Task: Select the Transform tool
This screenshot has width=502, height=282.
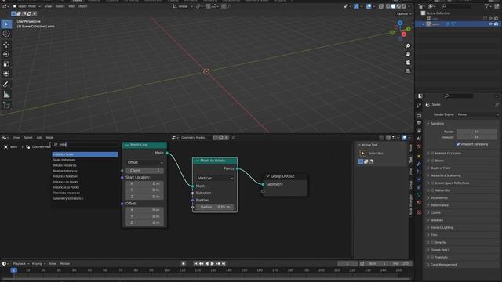Action: (6, 74)
